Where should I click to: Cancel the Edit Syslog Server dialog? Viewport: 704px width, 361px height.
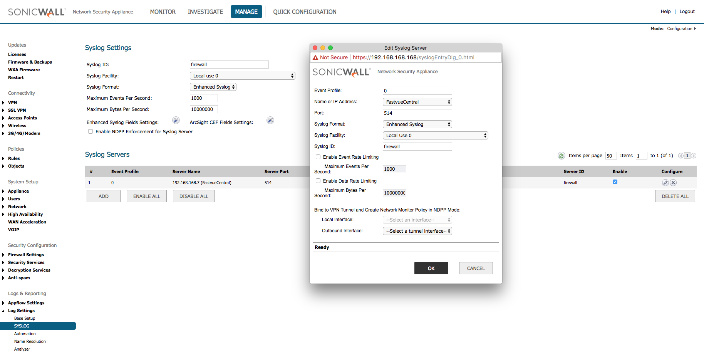(x=476, y=268)
